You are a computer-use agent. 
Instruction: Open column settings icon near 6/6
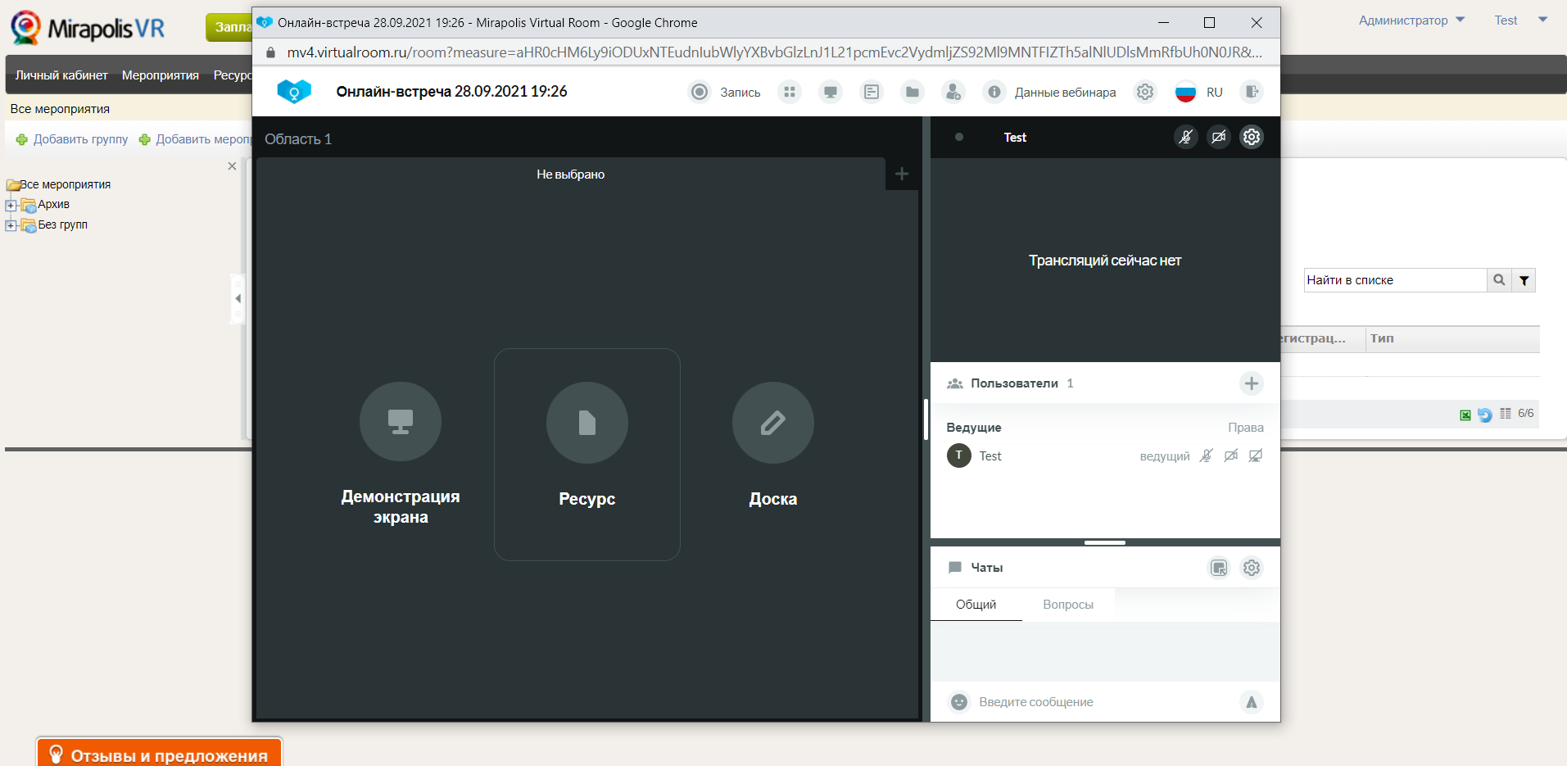(1506, 414)
